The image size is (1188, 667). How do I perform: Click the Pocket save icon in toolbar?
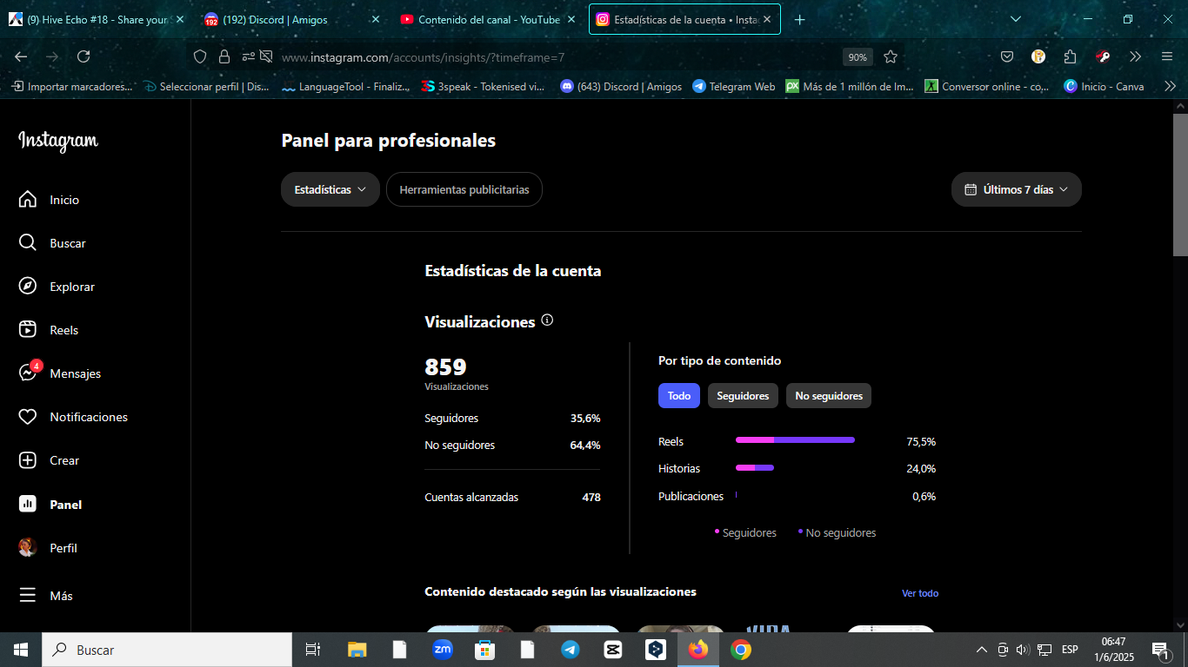point(1007,56)
